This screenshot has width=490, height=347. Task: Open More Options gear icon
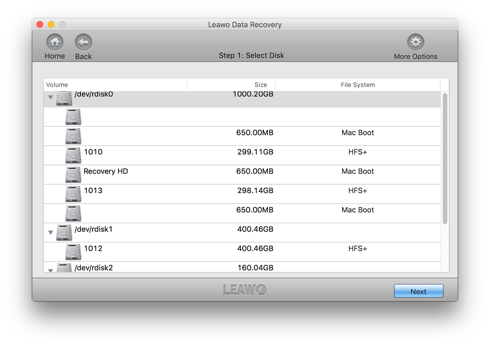point(416,42)
